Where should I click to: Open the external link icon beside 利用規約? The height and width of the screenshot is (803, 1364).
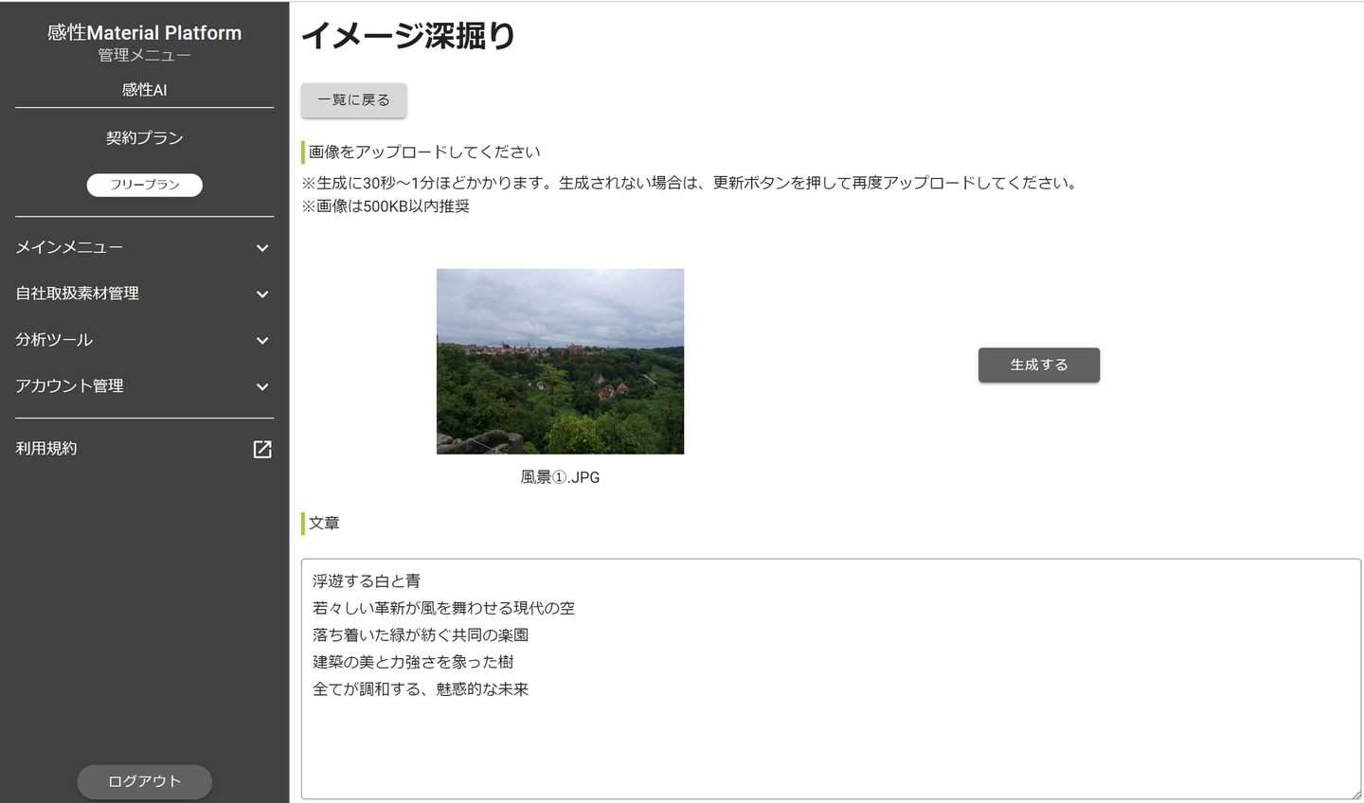pos(262,449)
